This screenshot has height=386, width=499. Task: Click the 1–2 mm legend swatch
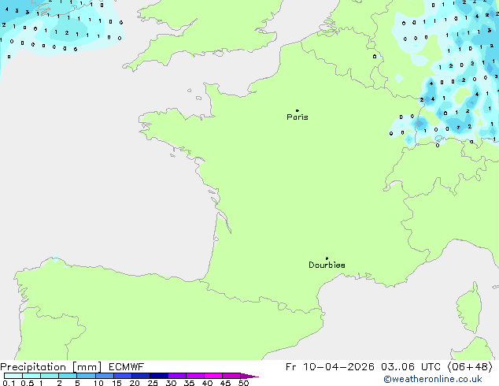pos(50,376)
